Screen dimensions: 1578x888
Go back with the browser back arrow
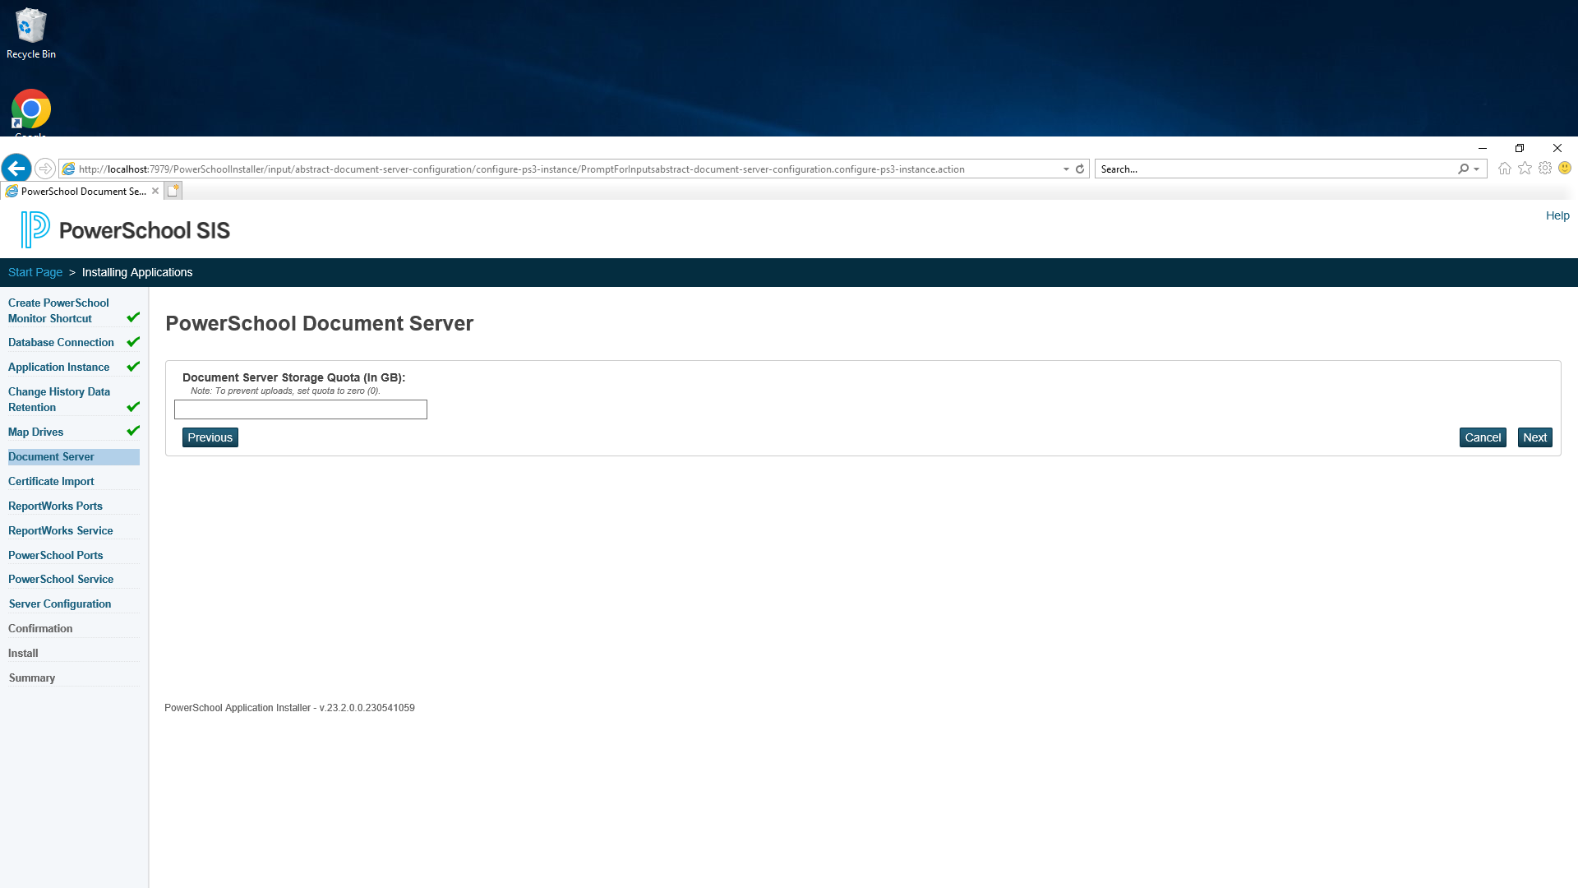(x=16, y=169)
